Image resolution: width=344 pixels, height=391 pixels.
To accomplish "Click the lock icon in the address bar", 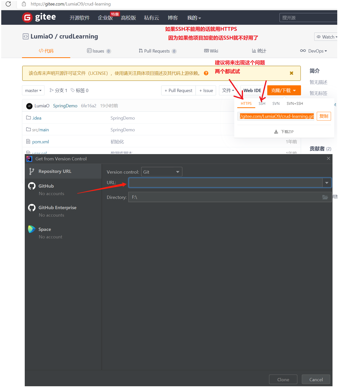I will 24,4.
